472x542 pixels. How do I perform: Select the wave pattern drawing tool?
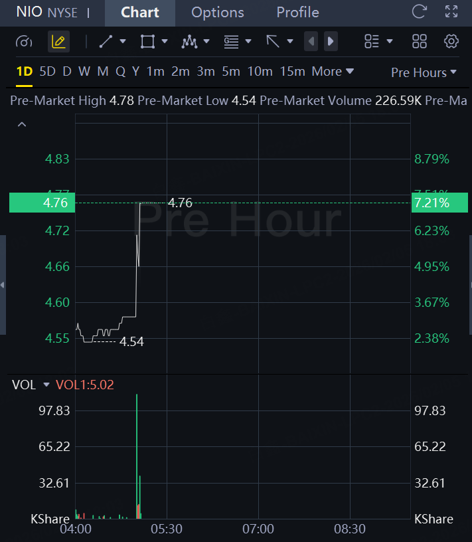(x=189, y=41)
